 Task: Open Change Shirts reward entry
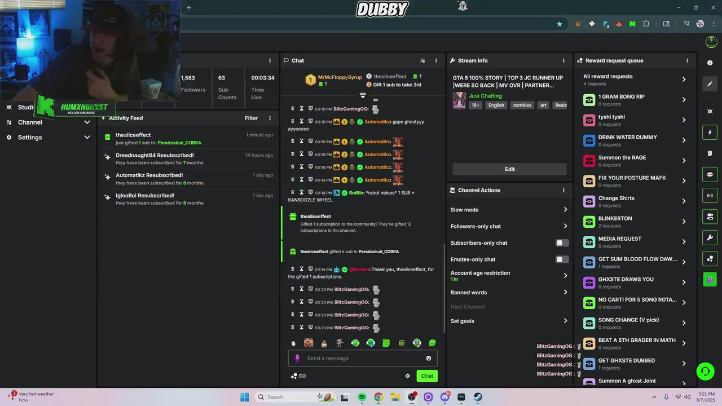(635, 201)
